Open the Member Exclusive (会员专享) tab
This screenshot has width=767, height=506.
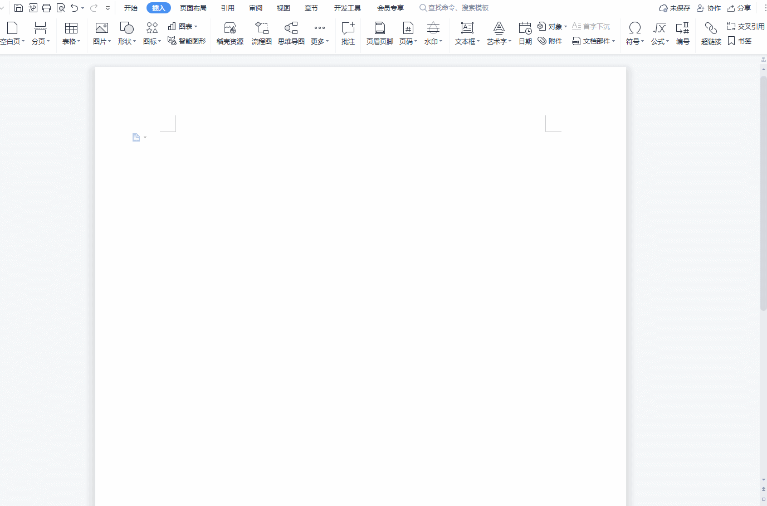[x=390, y=8]
